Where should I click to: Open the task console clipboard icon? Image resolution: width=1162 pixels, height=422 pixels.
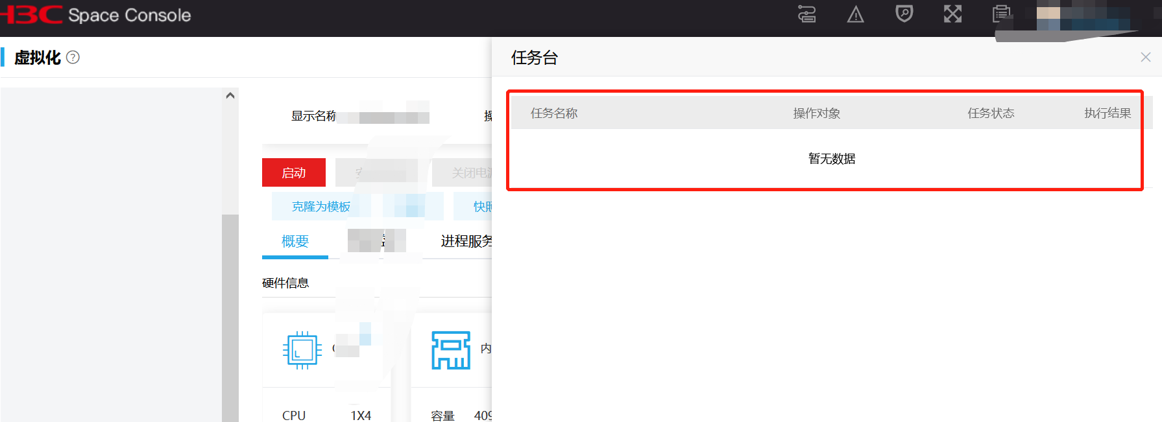click(x=1002, y=14)
